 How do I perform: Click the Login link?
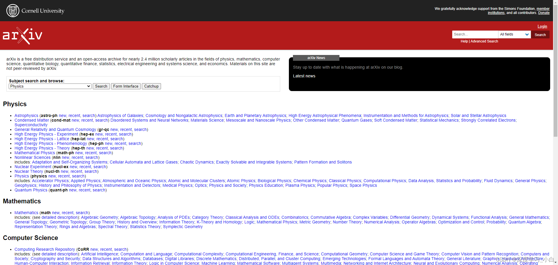pos(542,26)
